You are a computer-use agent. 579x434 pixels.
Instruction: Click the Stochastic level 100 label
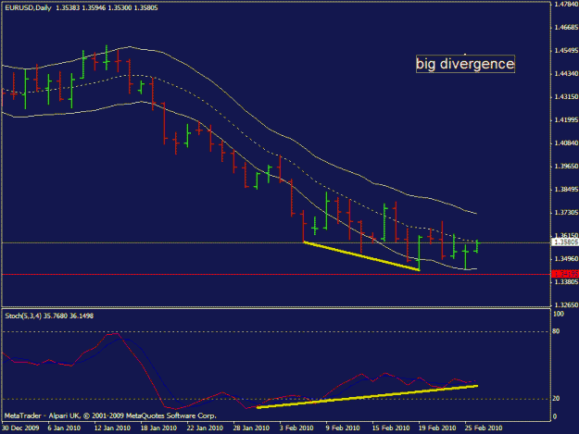[x=559, y=314]
